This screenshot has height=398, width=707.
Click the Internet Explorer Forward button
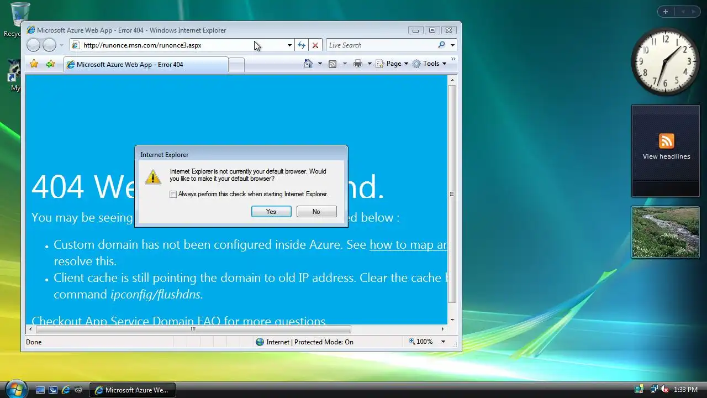50,45
